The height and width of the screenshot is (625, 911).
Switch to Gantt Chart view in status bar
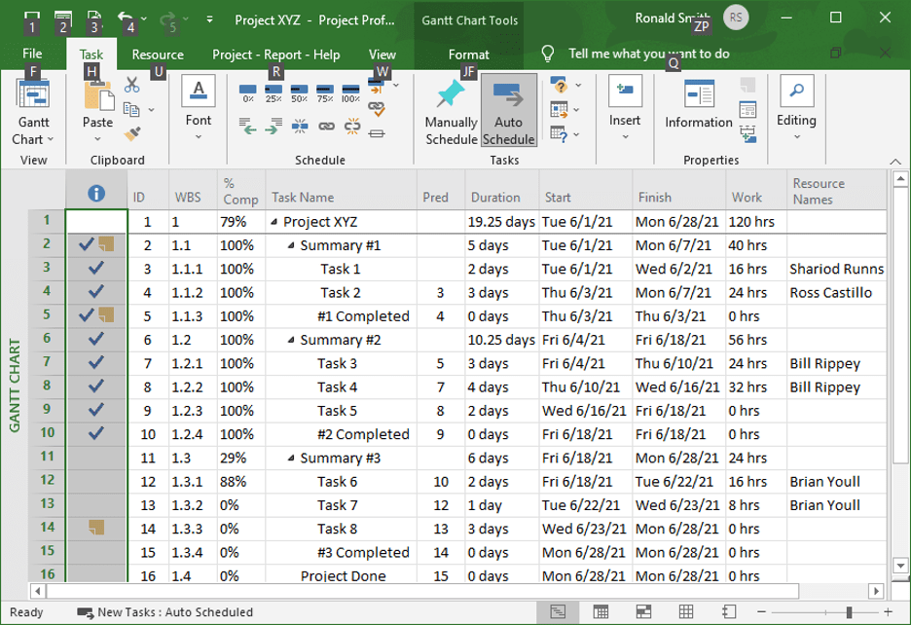pyautogui.click(x=558, y=611)
